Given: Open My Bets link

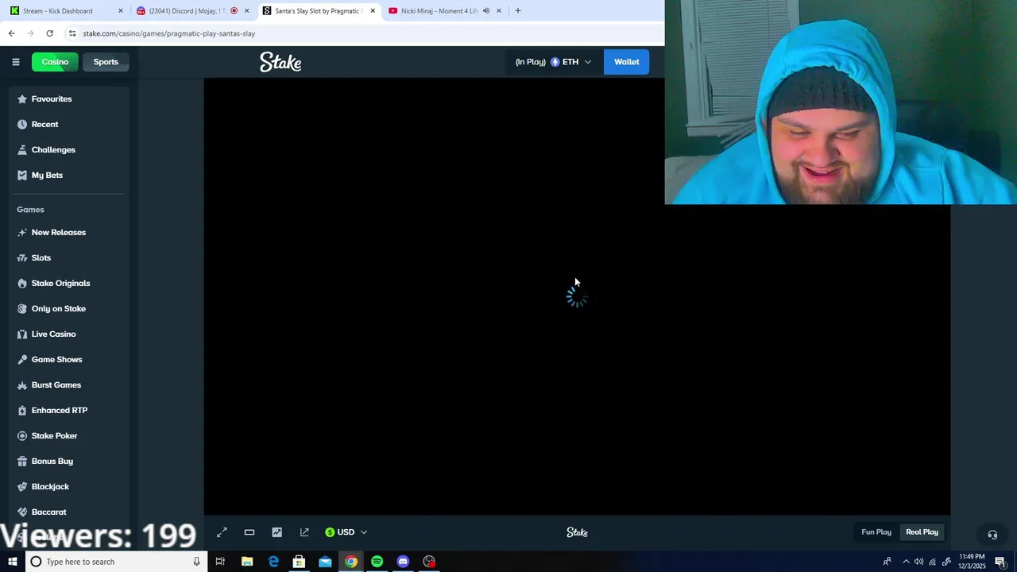Looking at the screenshot, I should 47,176.
